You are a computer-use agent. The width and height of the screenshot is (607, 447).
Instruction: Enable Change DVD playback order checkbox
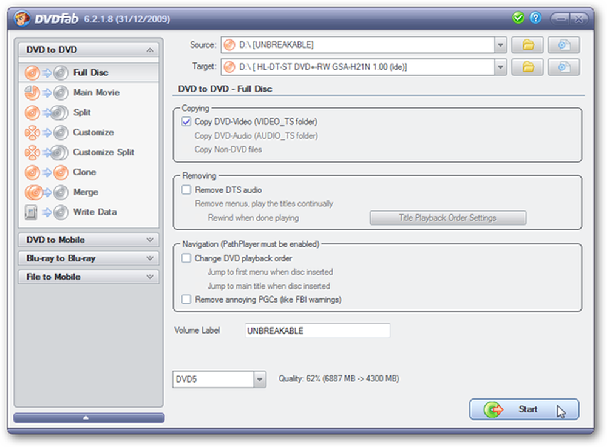[x=186, y=258]
